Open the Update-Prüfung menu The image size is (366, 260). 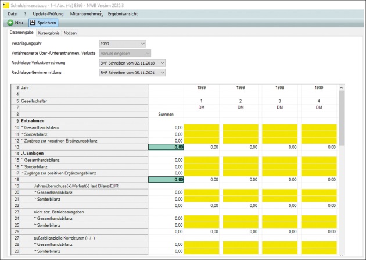pyautogui.click(x=48, y=13)
